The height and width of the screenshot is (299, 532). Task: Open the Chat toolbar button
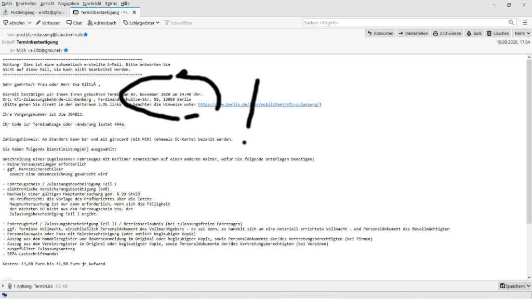point(74,23)
